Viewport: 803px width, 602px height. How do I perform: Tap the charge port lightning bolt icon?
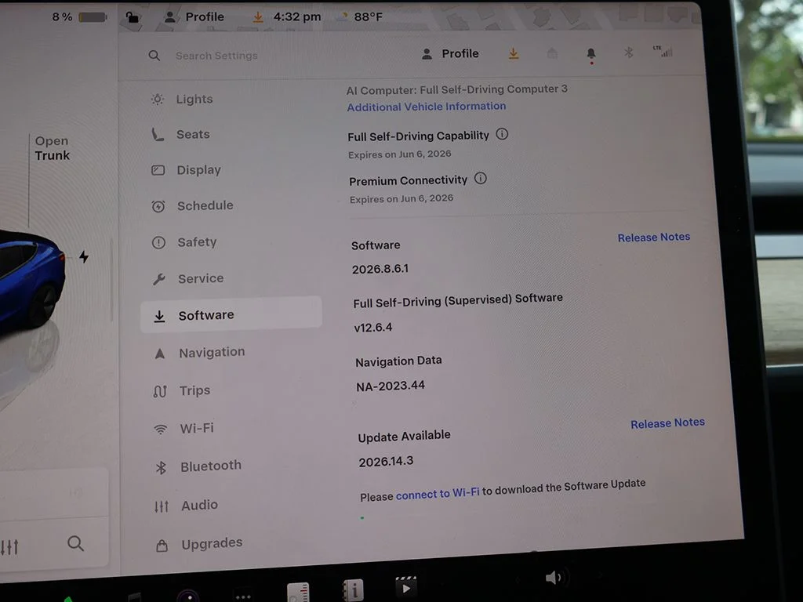click(84, 256)
